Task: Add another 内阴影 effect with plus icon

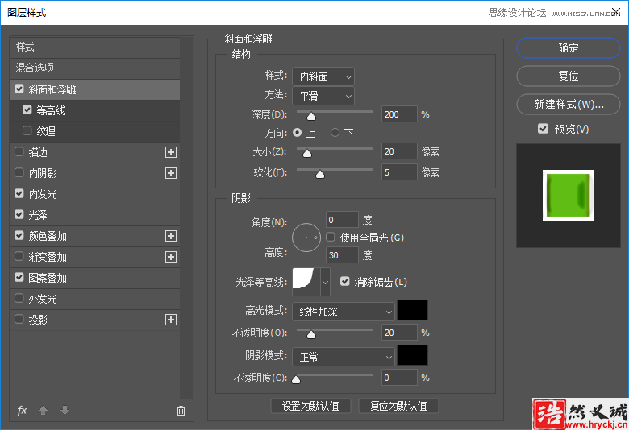Action: click(x=171, y=173)
